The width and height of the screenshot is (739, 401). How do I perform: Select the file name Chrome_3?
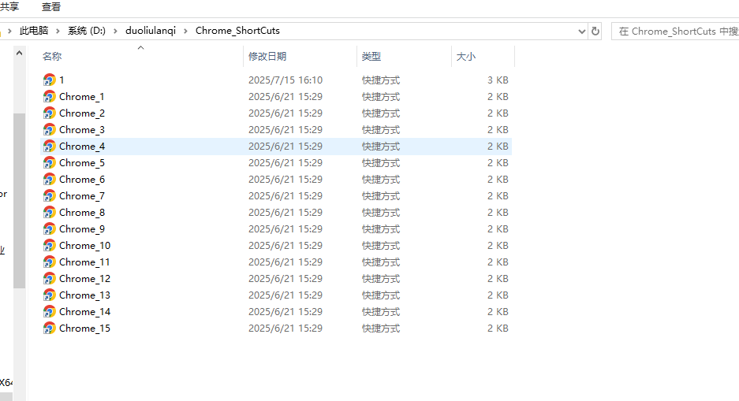tap(82, 129)
